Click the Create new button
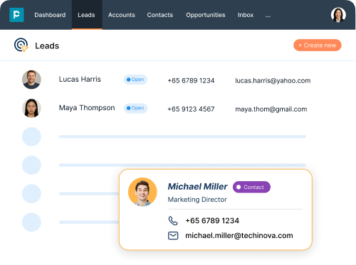This screenshot has height=265, width=356. [x=318, y=45]
